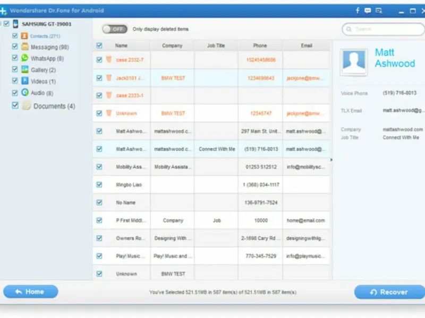The image size is (425, 318).
Task: Select Owners Ro contact name
Action: [x=130, y=238]
